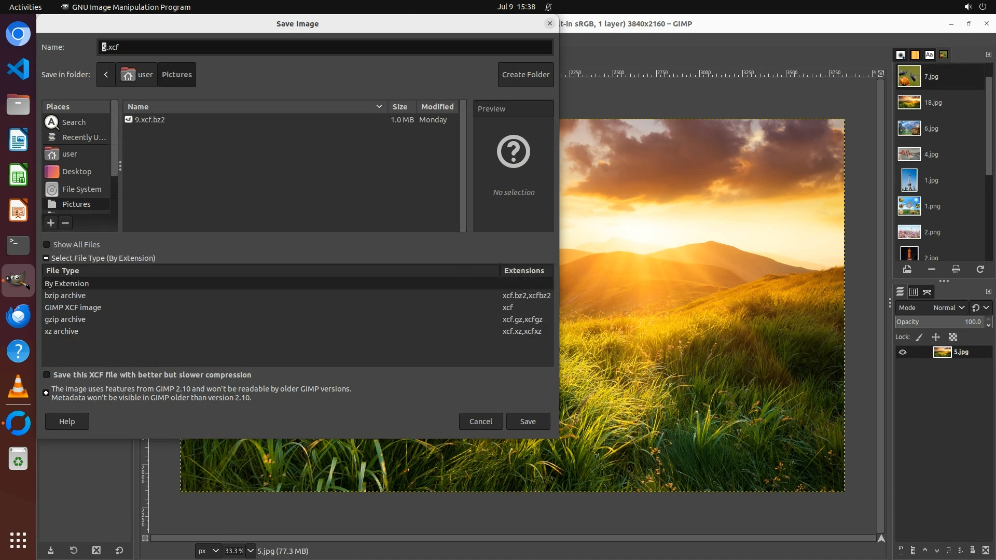
Task: Click the Create Folder button
Action: (525, 75)
